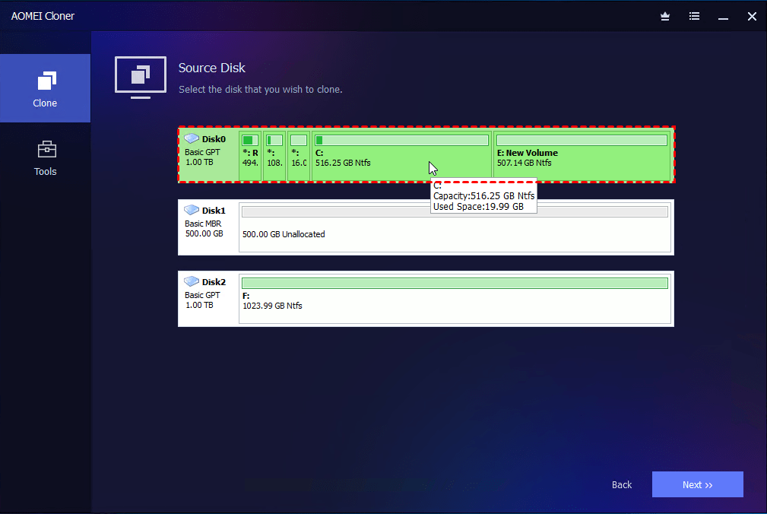Choose Disk2 containing the F: partition
Image resolution: width=767 pixels, height=514 pixels.
pos(426,298)
